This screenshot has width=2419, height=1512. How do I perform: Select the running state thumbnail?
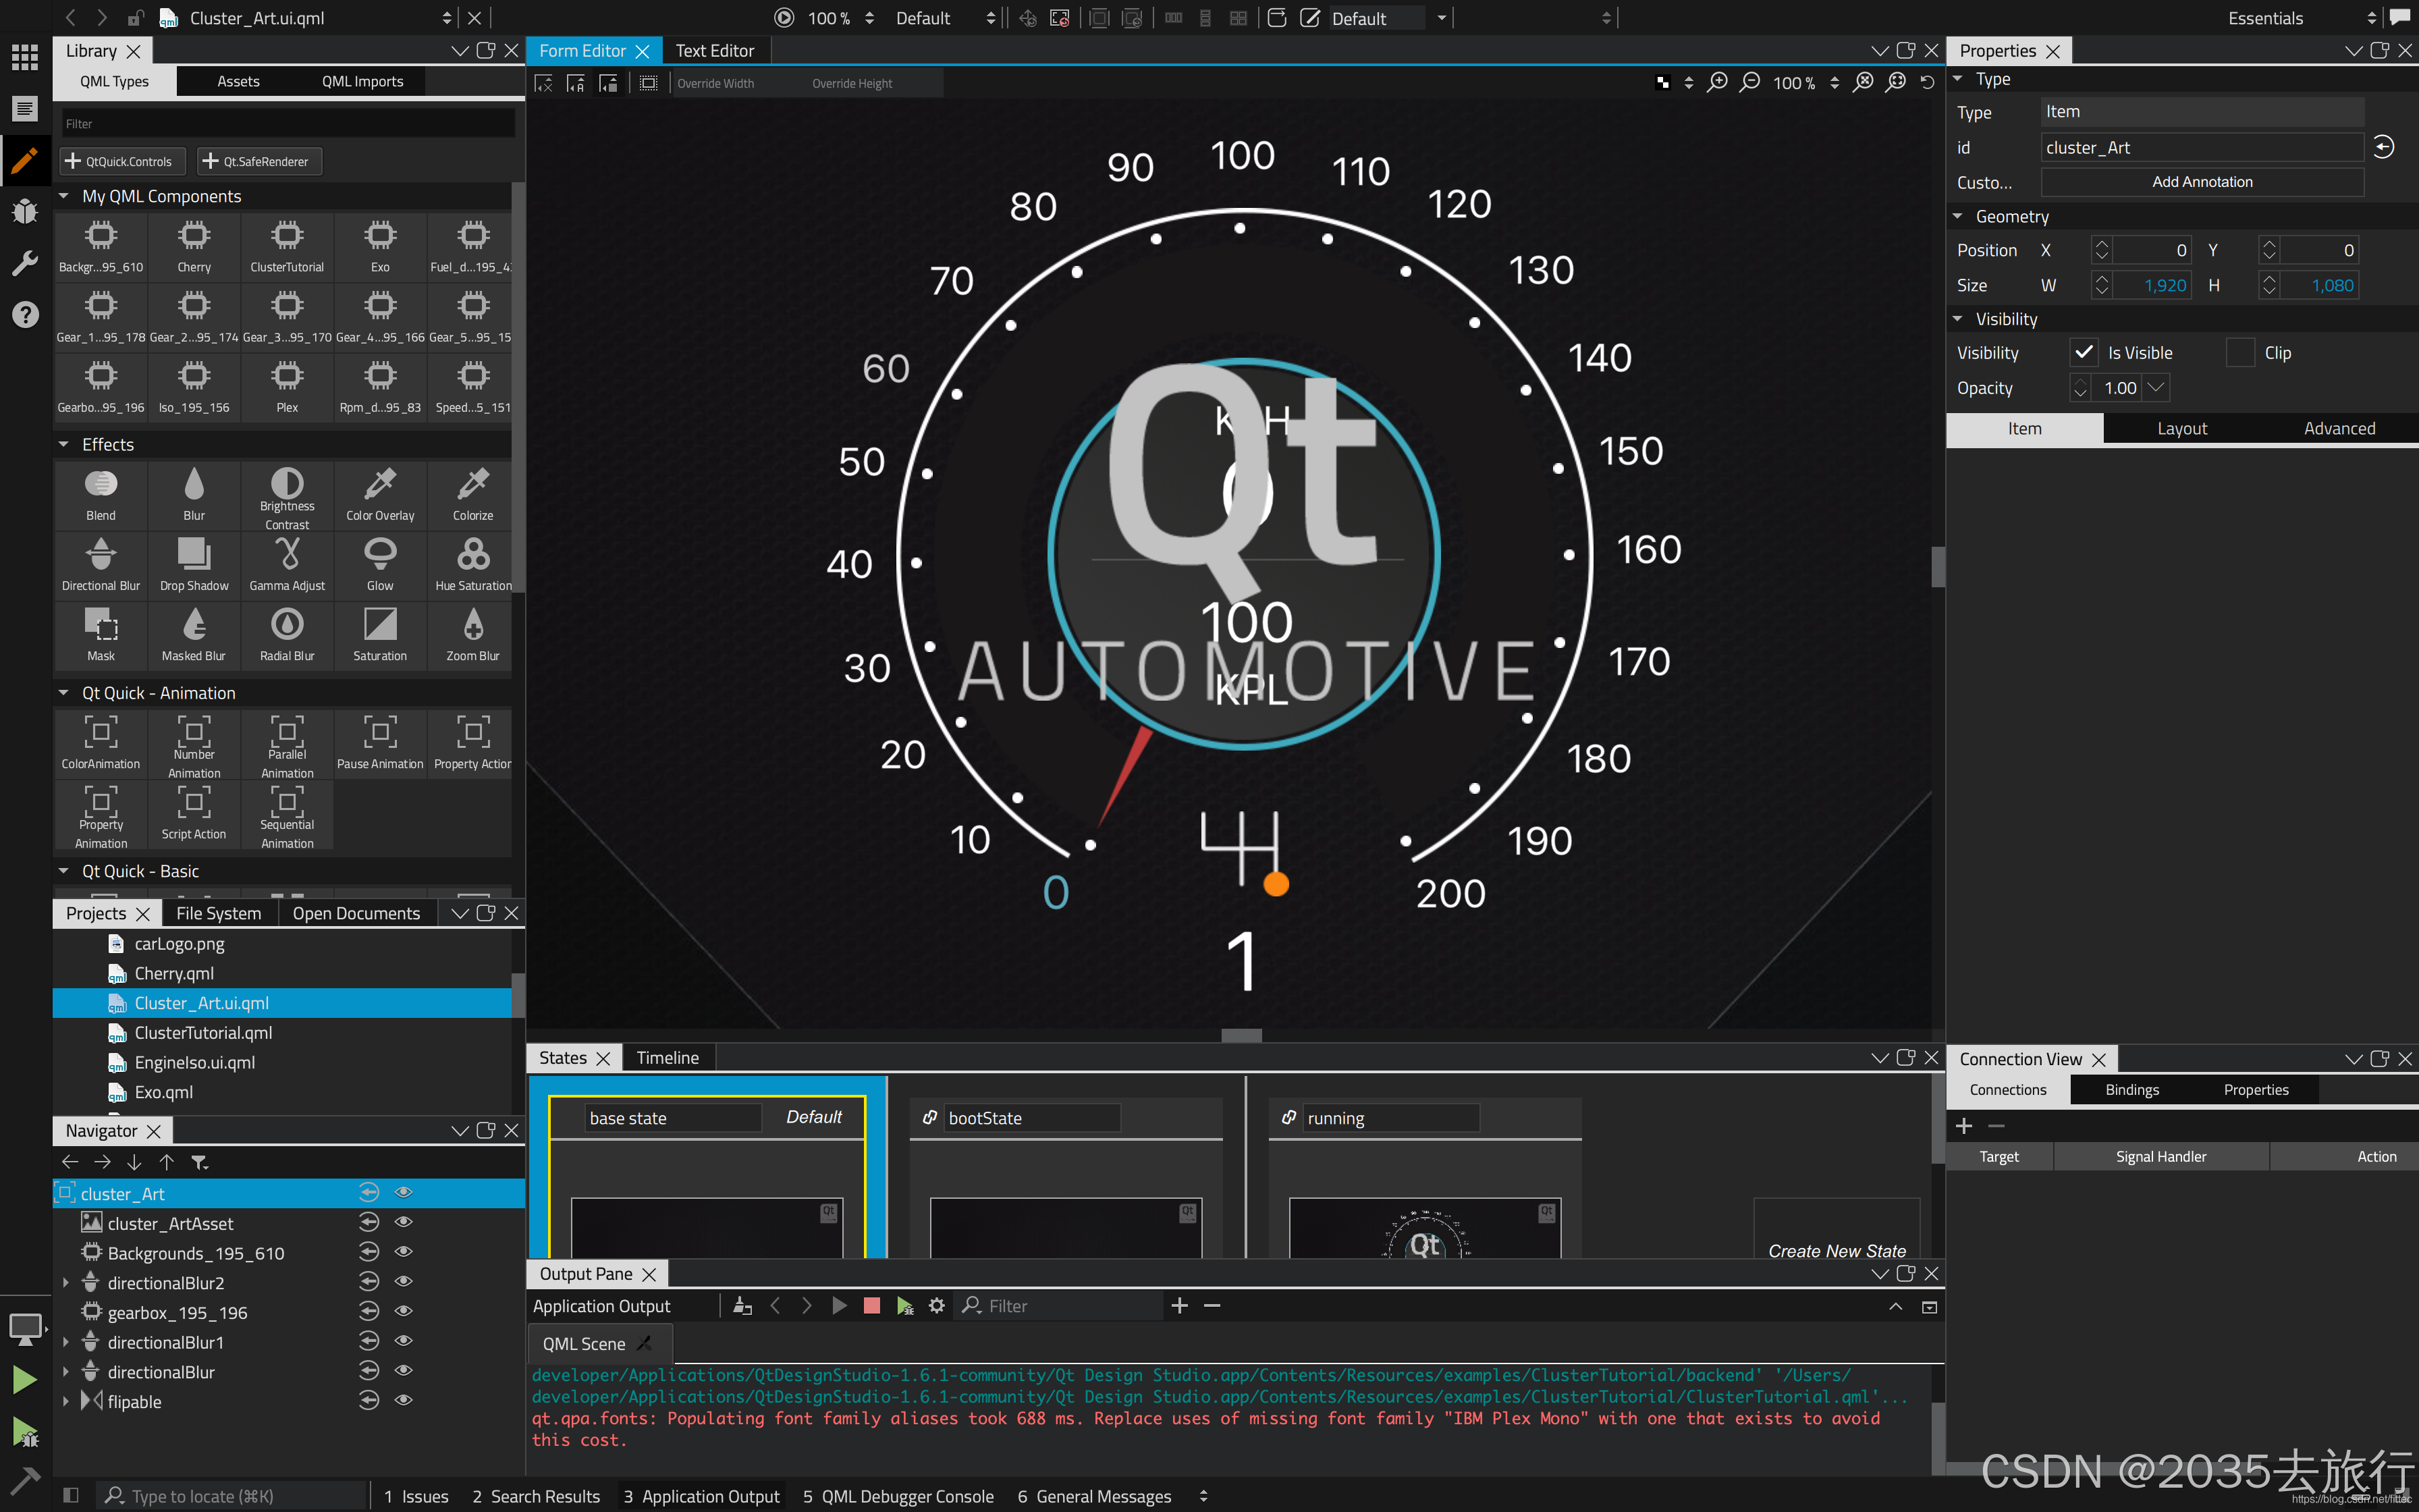tap(1424, 1228)
